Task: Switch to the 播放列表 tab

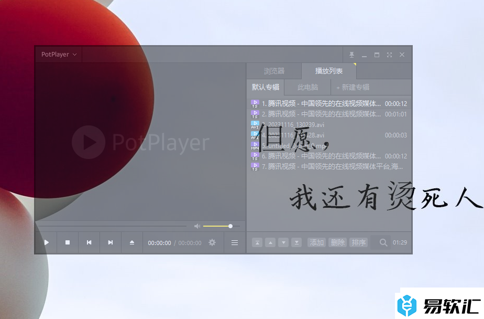Action: (329, 71)
